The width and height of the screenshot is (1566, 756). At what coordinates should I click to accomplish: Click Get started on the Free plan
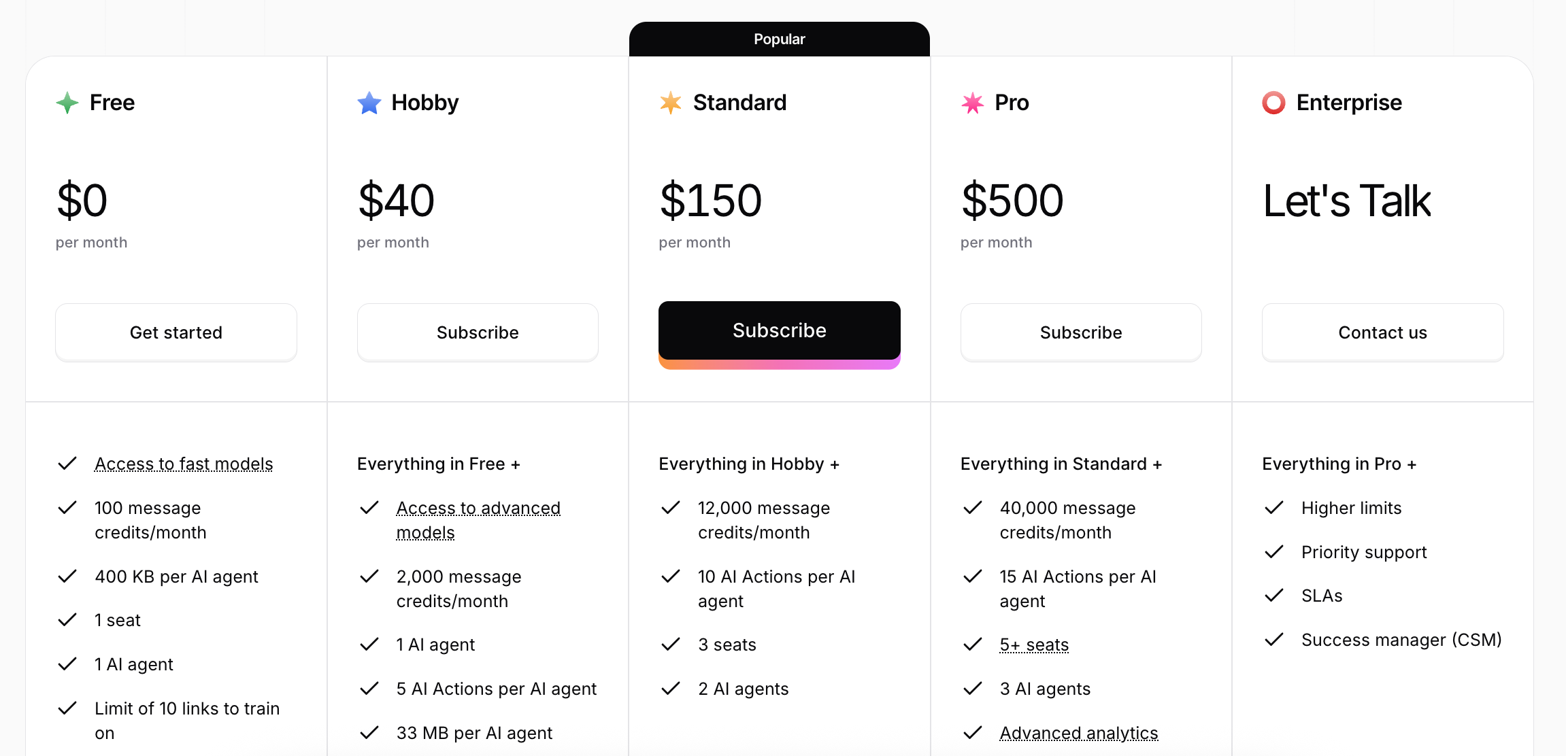[176, 332]
